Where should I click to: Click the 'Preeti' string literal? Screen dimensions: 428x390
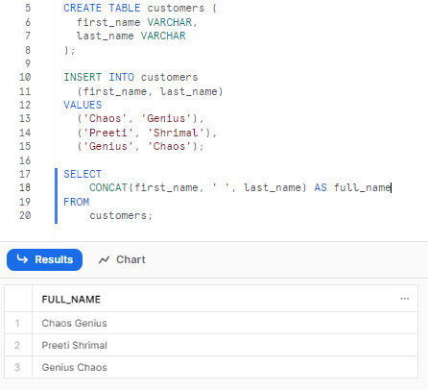click(x=108, y=133)
